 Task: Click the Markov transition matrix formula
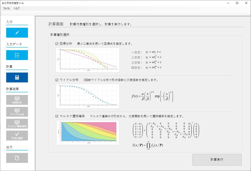[166, 130]
